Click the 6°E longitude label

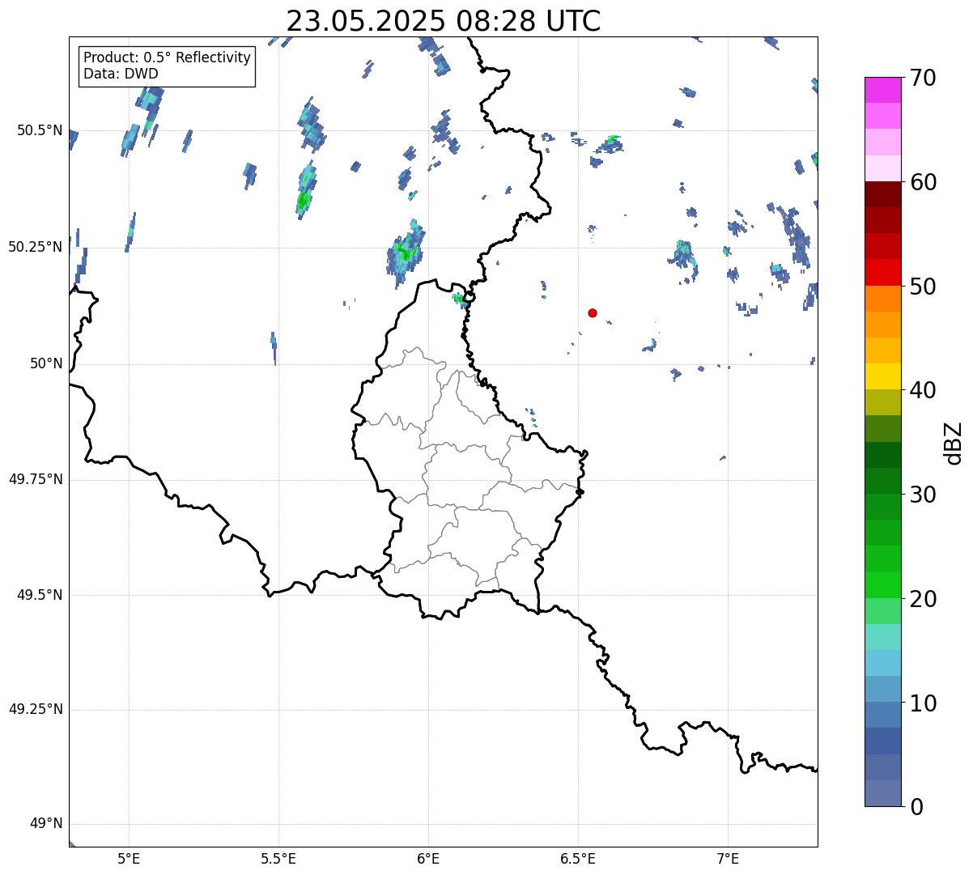pyautogui.click(x=428, y=859)
